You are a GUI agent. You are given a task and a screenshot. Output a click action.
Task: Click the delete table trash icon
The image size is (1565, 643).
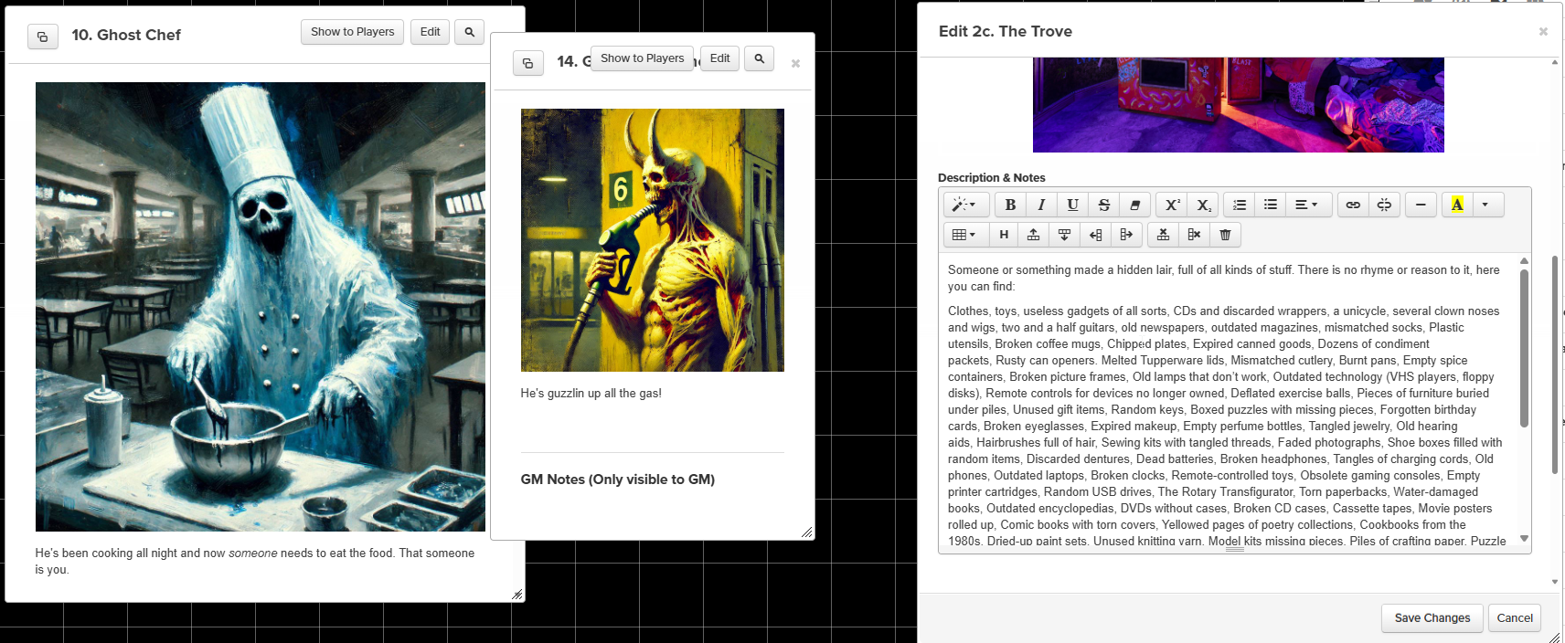tap(1225, 235)
